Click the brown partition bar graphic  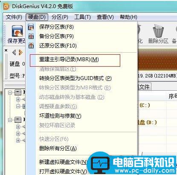coord(157,60)
